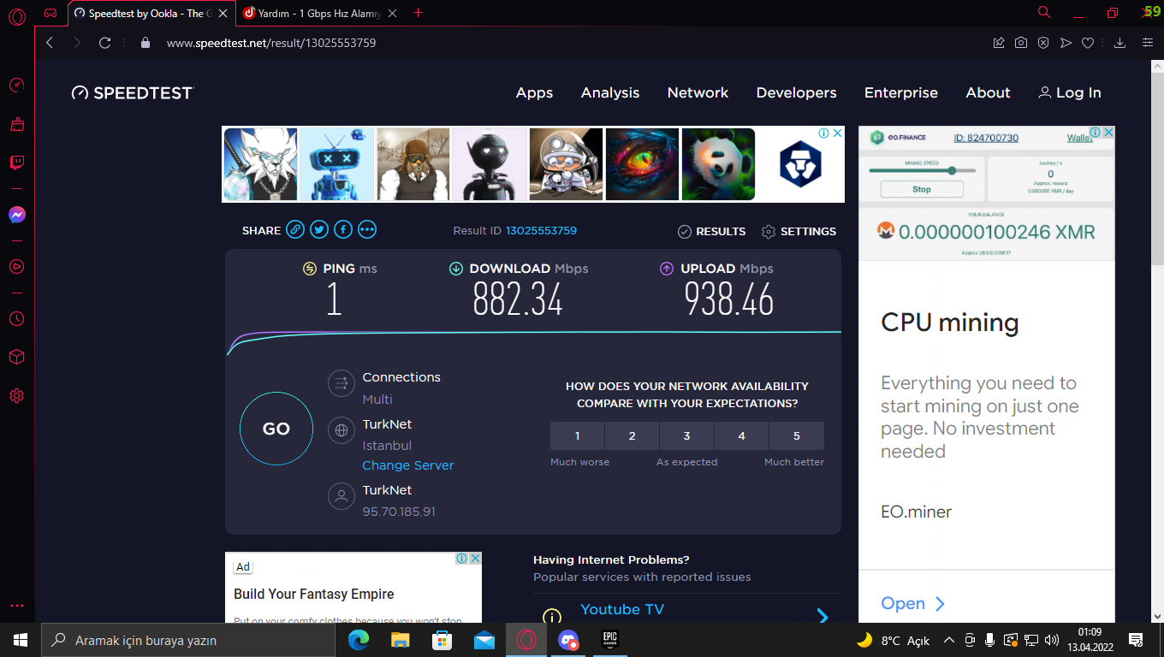Open My Flow send icon

coord(1066,43)
